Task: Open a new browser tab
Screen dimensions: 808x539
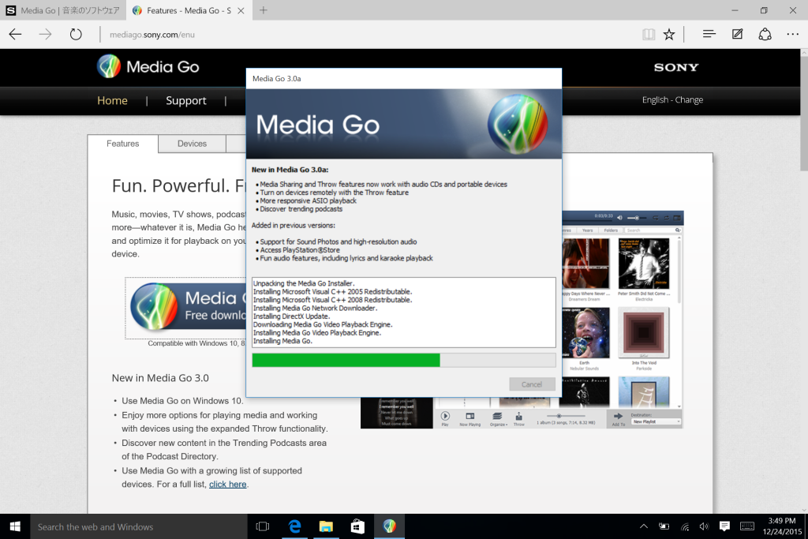Action: click(x=264, y=10)
